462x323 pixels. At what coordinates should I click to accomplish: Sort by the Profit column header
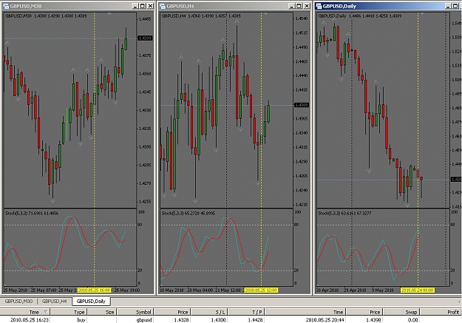pos(441,312)
